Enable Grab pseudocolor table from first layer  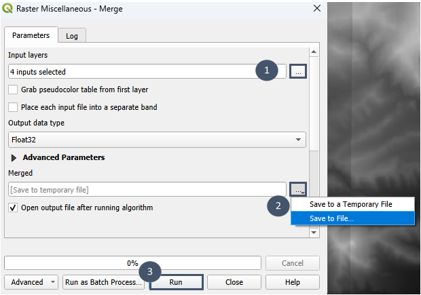tap(13, 90)
